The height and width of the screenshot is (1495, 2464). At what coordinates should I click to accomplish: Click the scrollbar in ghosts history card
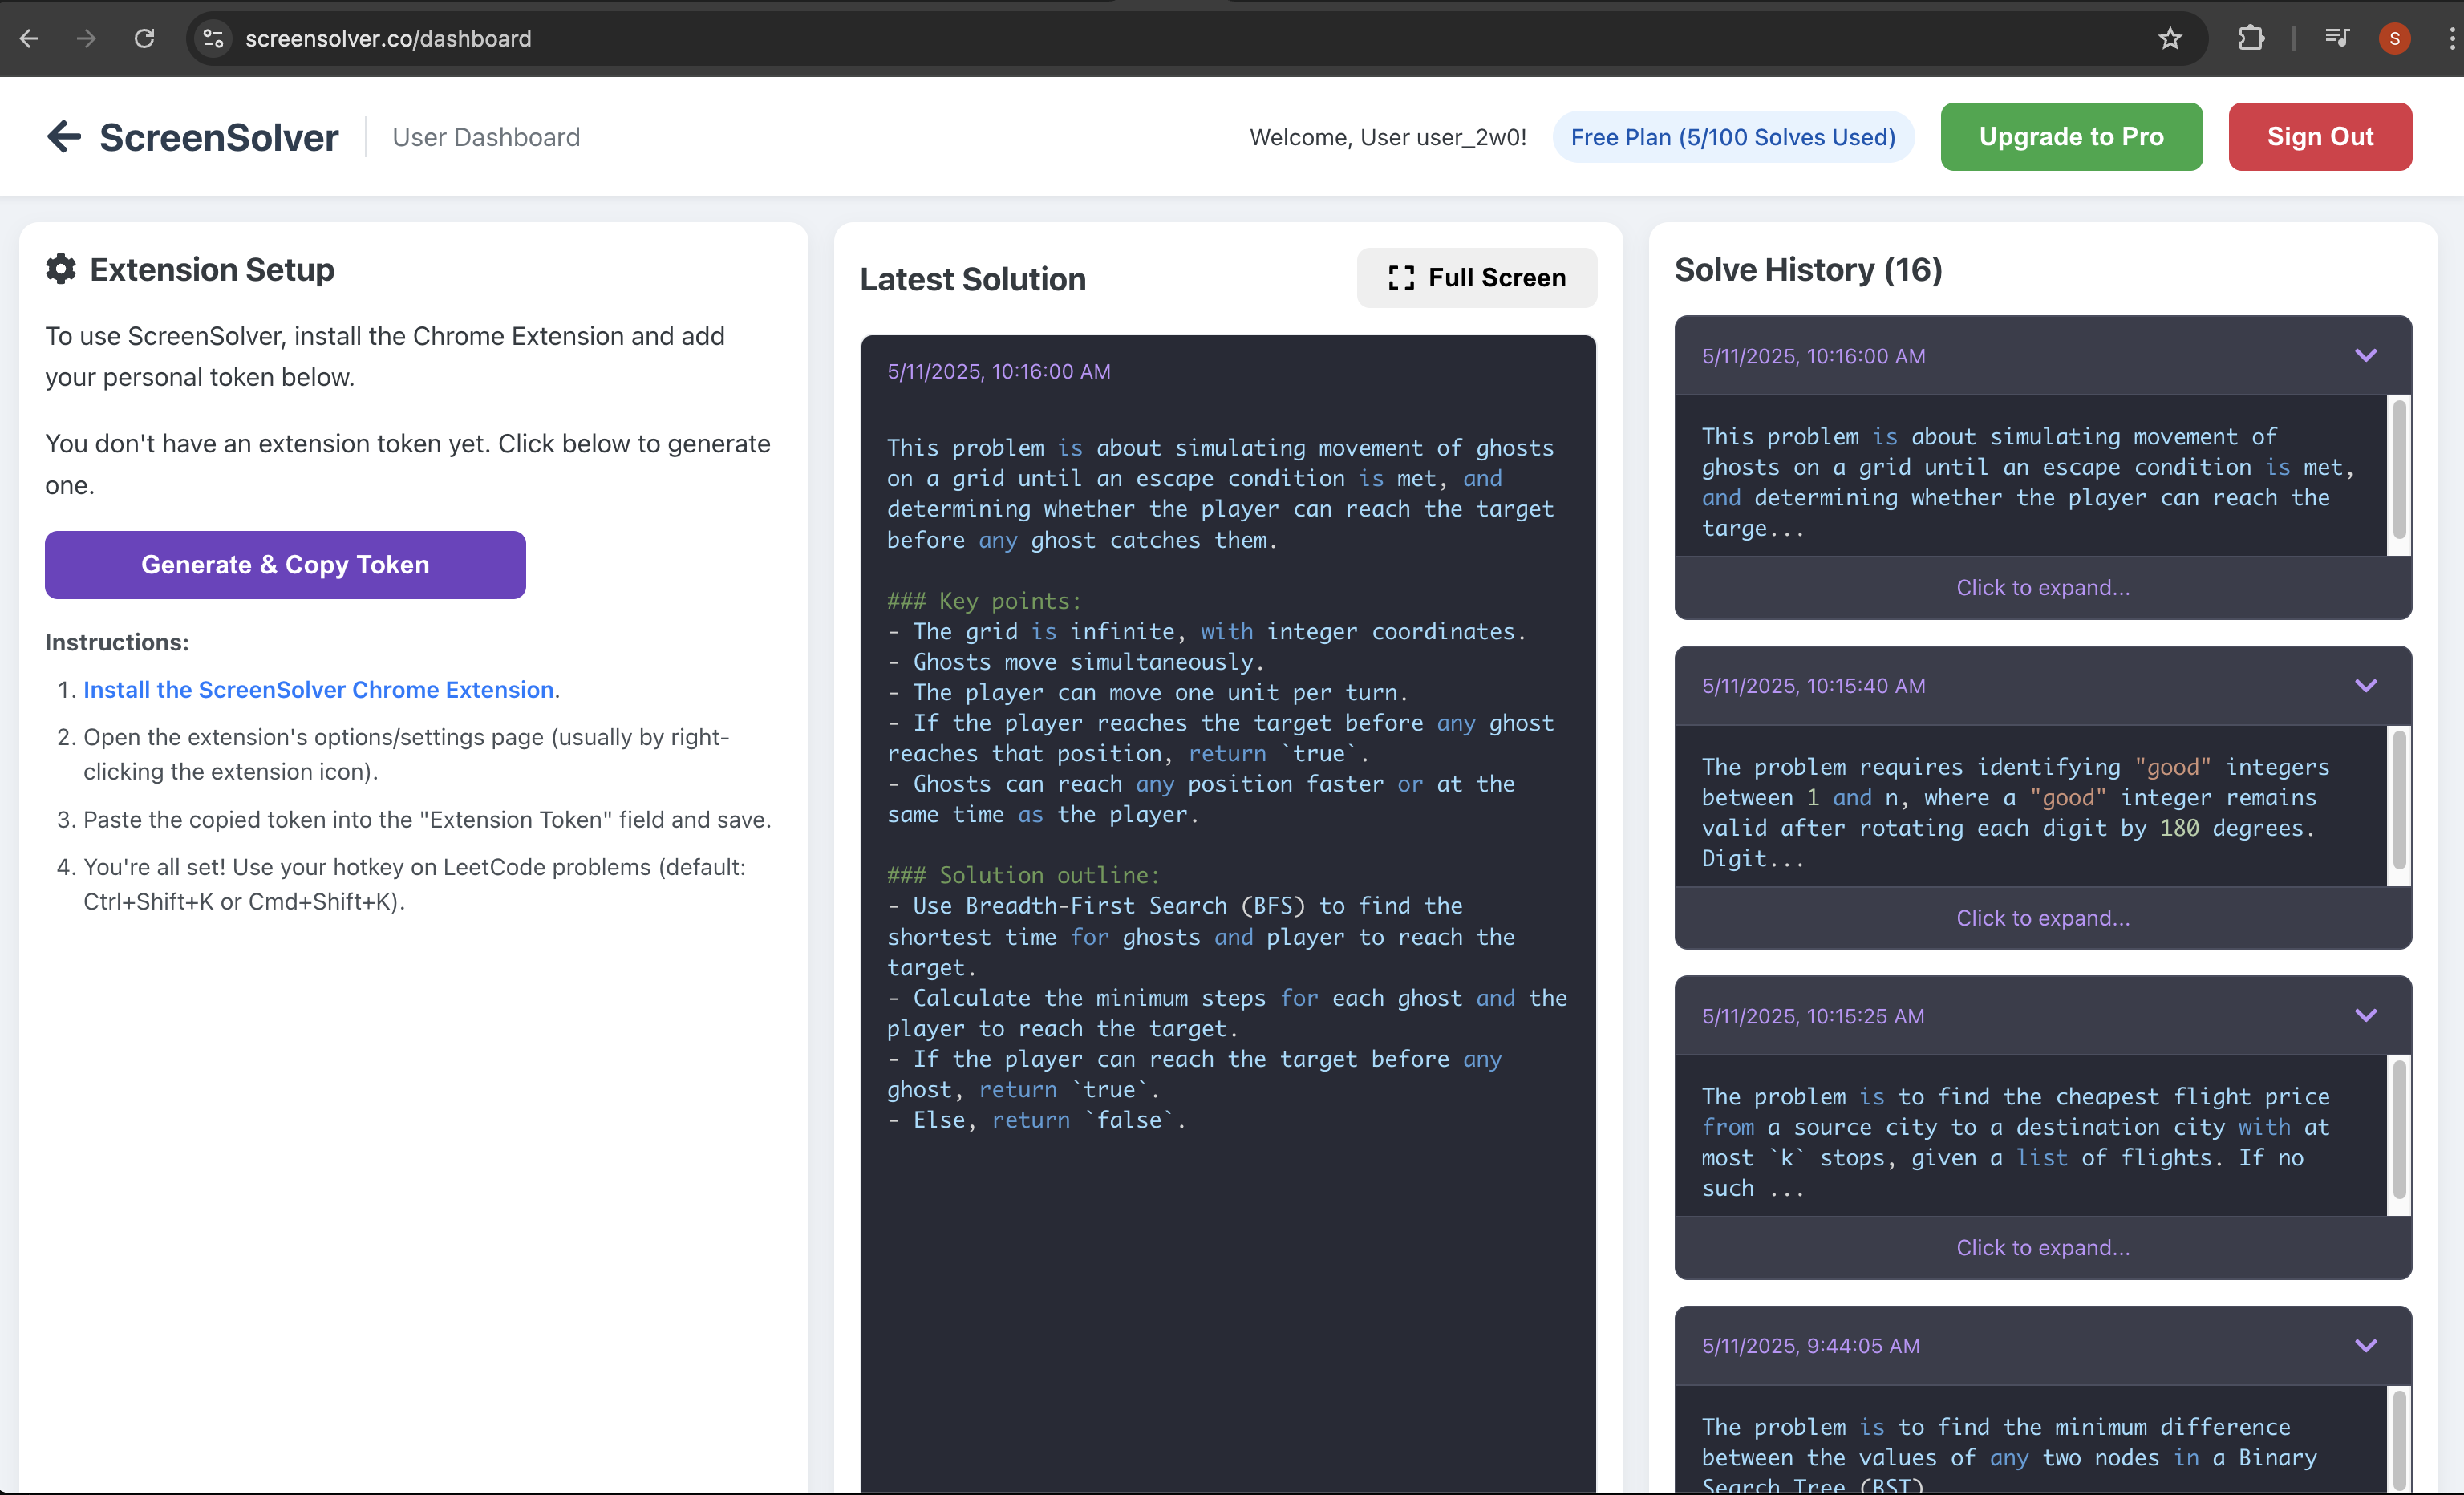[2398, 470]
